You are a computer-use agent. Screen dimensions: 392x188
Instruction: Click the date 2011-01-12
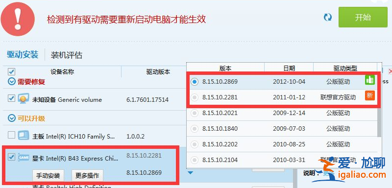(289, 97)
